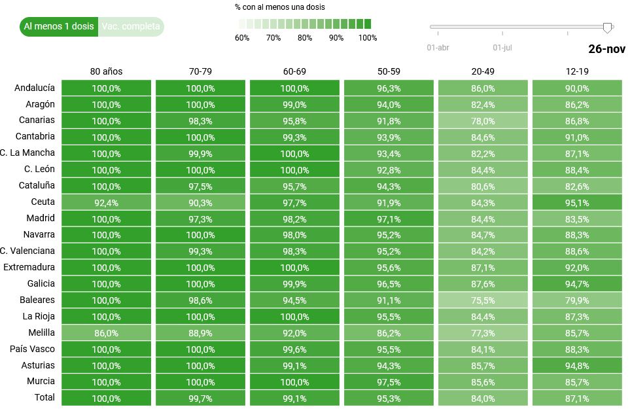
Task: Click the lightest 60% legend swatch
Action: point(242,24)
